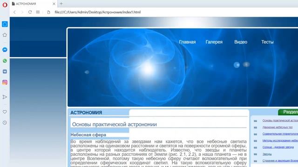The width and height of the screenshot is (298, 167).
Task: Open Строение и эволюция Вселенной link
Action: (280, 161)
